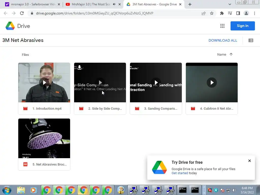Open the Chrome profile avatar
This screenshot has width=260, height=195.
pos(246,13)
